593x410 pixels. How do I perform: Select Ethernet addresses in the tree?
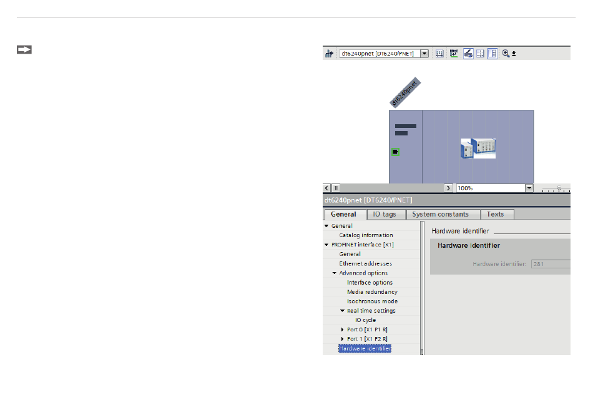(365, 264)
